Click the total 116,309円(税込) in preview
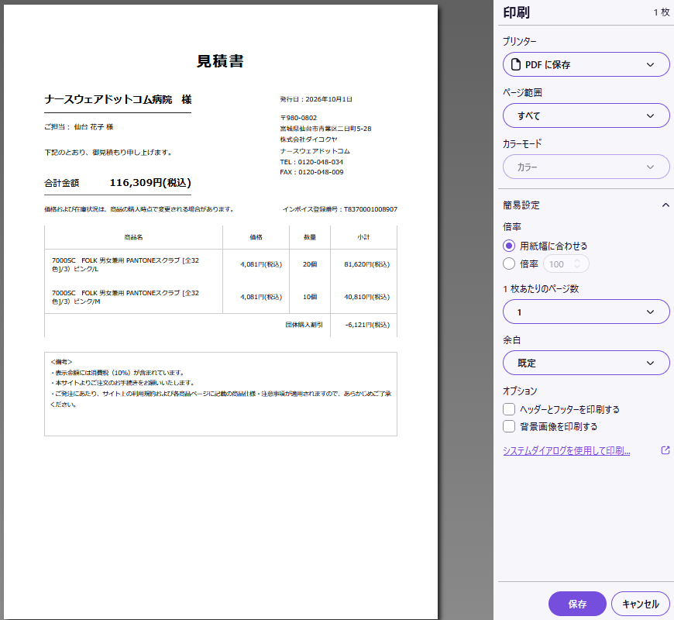Screen dimensions: 674x620 pyautogui.click(x=150, y=183)
